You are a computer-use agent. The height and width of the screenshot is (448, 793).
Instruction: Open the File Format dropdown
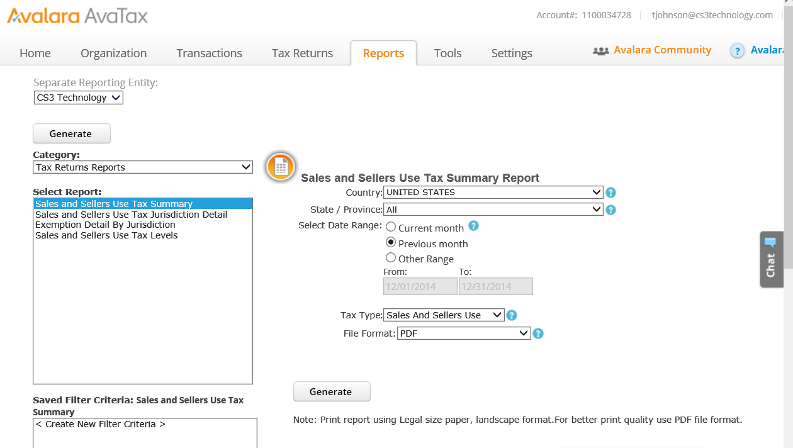464,333
